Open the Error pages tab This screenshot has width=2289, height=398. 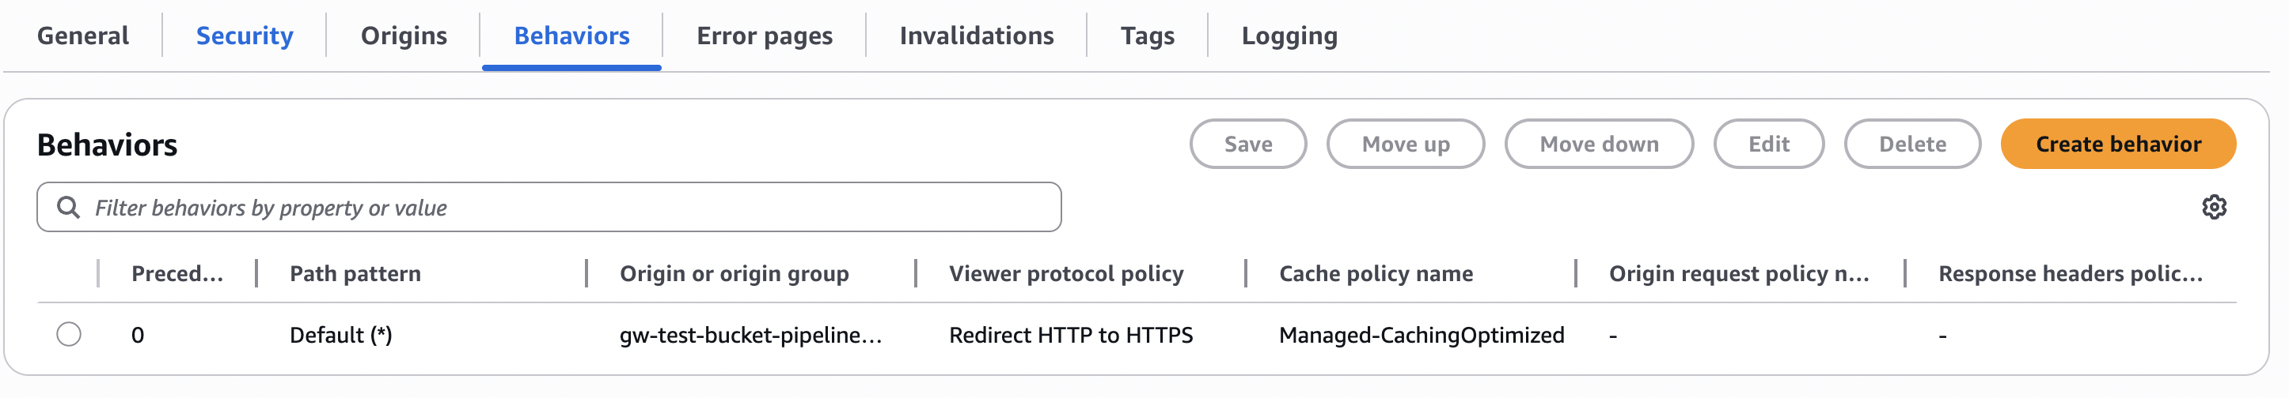click(764, 36)
